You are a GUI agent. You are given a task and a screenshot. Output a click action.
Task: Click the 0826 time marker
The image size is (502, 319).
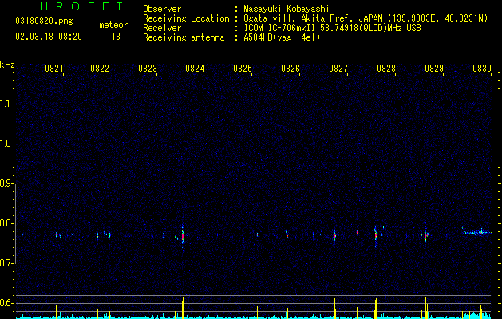[291, 69]
